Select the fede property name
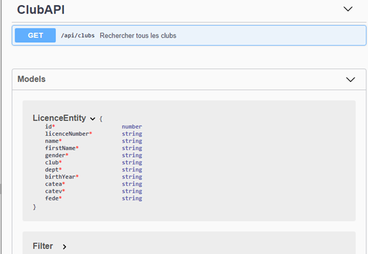 pyautogui.click(x=52, y=198)
